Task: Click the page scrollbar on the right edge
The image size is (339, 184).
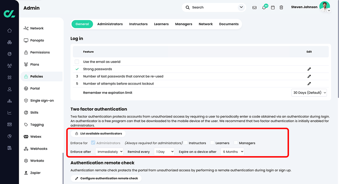Action: coord(338,49)
